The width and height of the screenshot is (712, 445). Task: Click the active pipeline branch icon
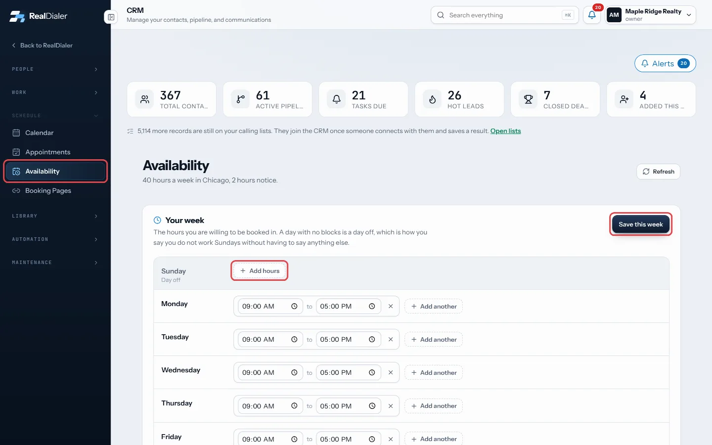[240, 99]
